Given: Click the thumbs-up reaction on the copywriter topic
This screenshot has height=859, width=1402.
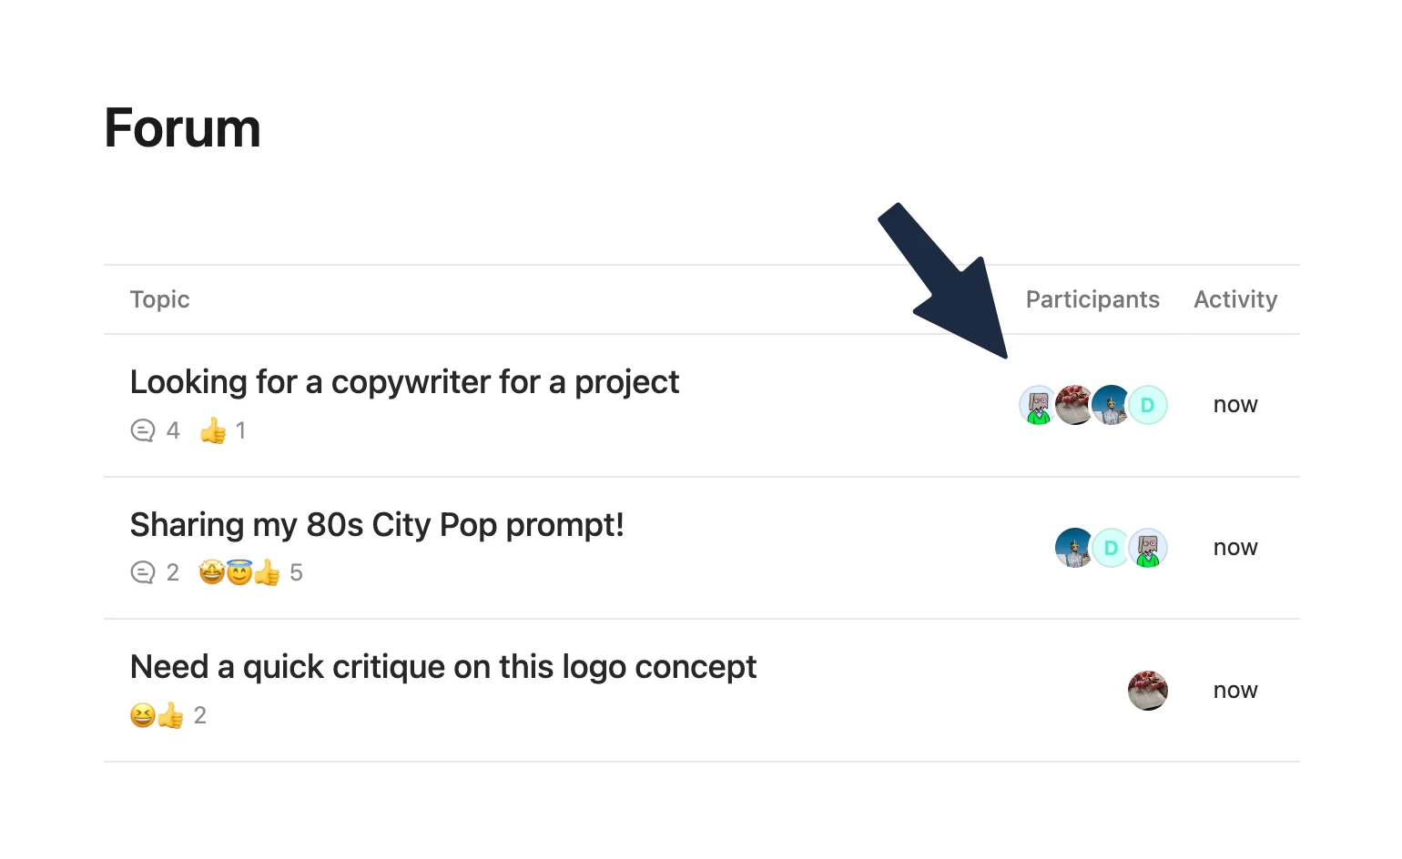Looking at the screenshot, I should [213, 430].
